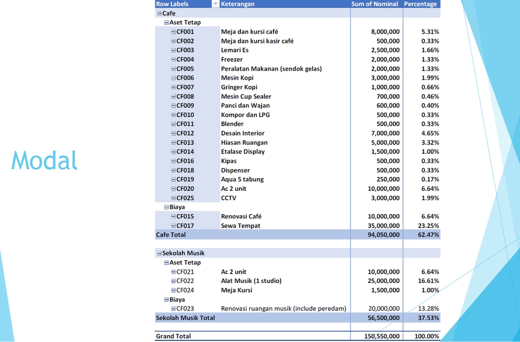Collapse the CF012 row
This screenshot has width=520, height=342.
(x=173, y=133)
